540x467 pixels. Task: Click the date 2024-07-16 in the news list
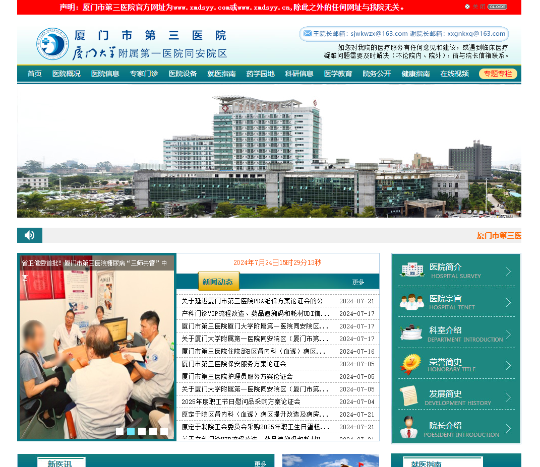tap(357, 351)
